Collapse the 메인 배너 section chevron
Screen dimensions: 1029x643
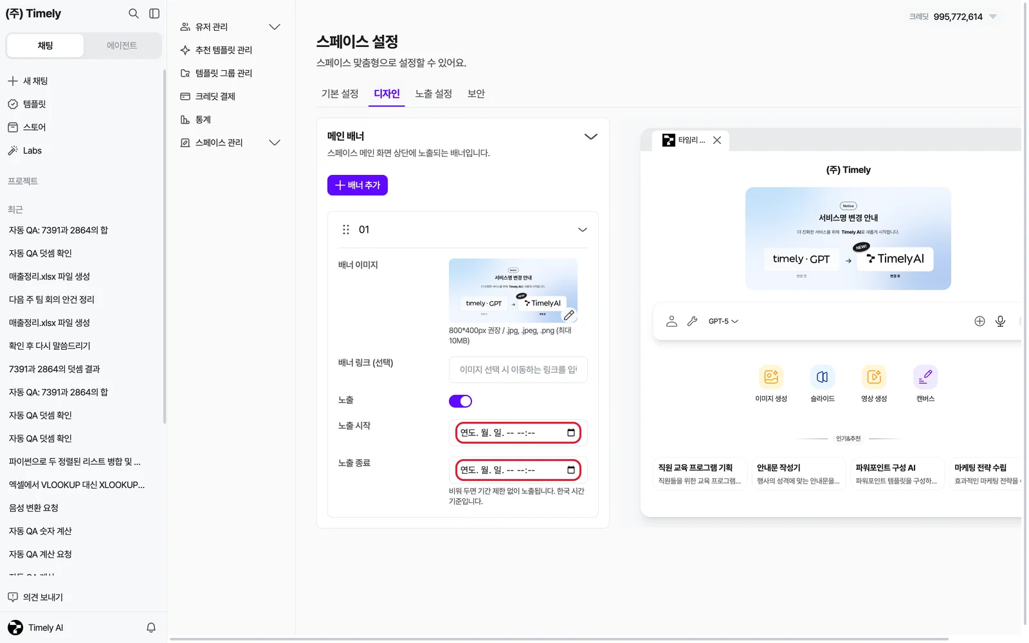[x=590, y=136]
